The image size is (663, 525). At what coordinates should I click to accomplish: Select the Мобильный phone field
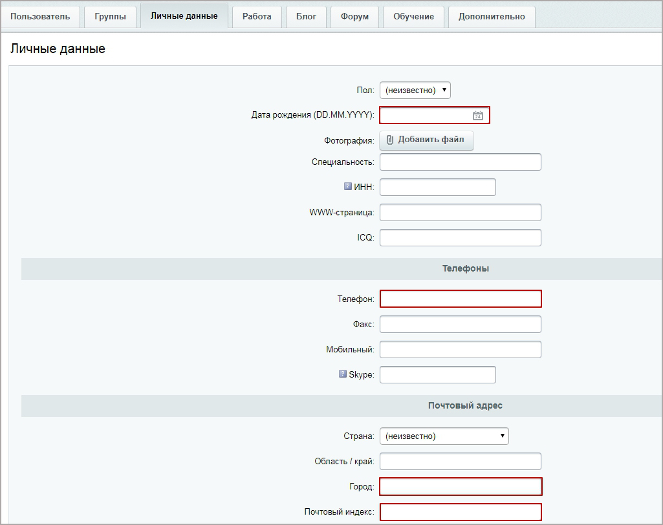460,350
